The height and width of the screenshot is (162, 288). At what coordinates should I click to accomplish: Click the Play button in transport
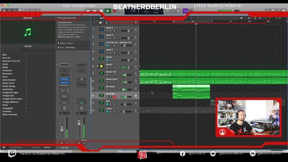108,11
